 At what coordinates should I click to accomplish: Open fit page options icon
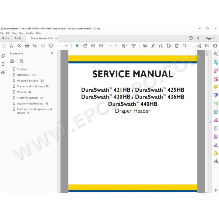(x=124, y=46)
